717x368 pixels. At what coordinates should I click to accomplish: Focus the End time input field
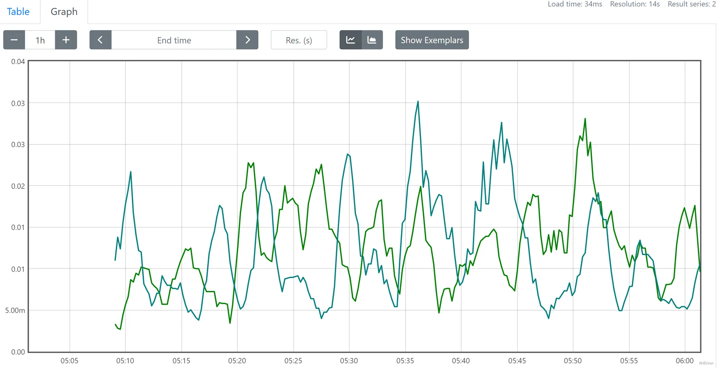pyautogui.click(x=174, y=40)
